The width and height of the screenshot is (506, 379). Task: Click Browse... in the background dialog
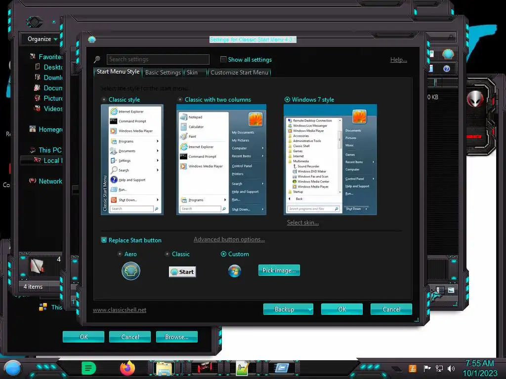point(176,337)
